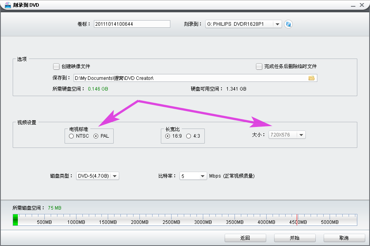Click the 保存到 path field
Image resolution: width=370 pixels, height=246 pixels.
coord(195,78)
